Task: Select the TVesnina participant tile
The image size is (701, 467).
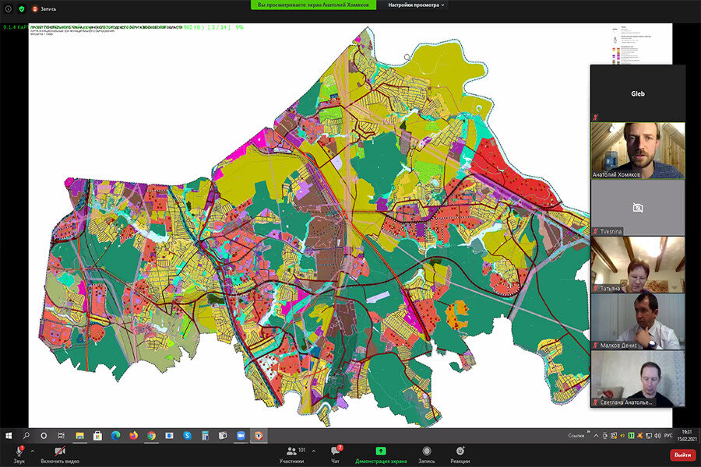Action: tap(637, 208)
